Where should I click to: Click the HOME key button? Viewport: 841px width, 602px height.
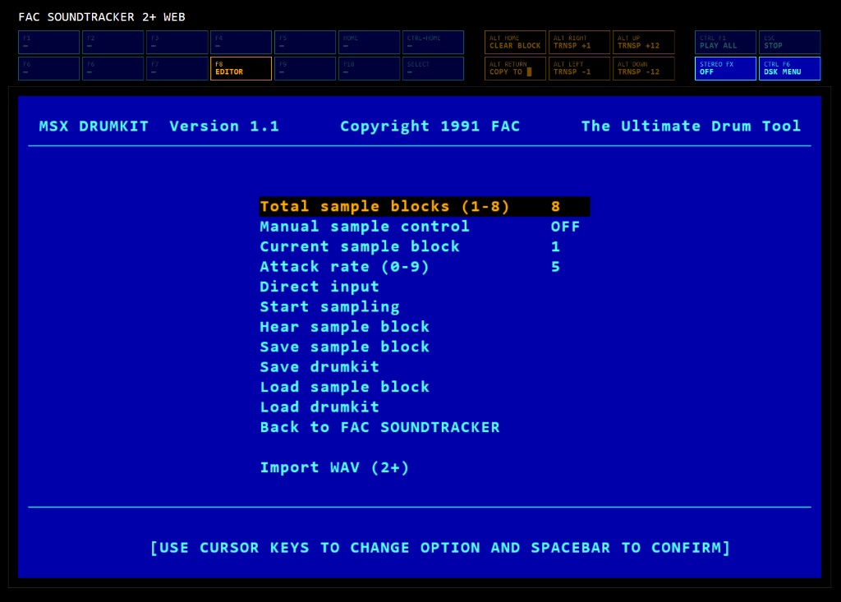[x=369, y=43]
